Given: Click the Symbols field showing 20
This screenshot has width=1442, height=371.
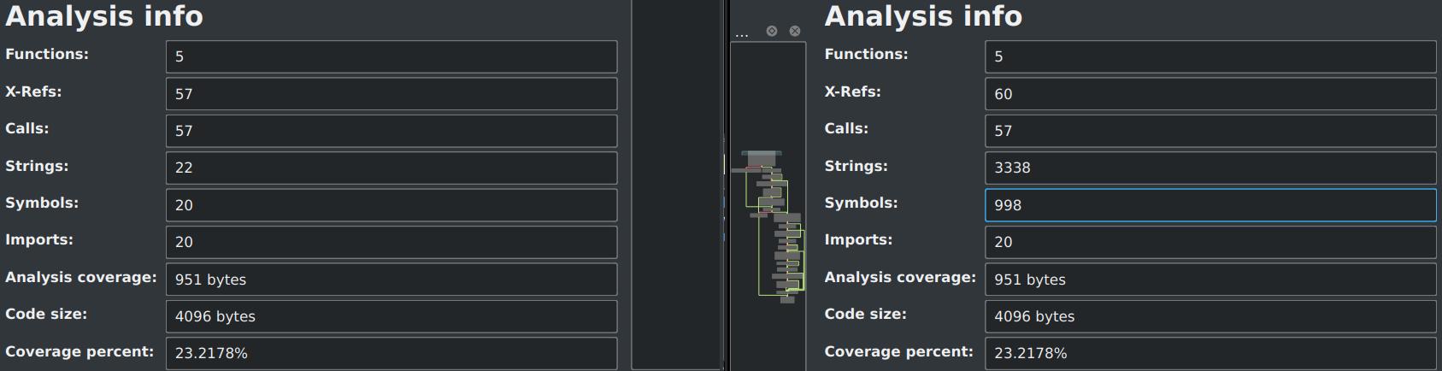Looking at the screenshot, I should click(x=391, y=205).
